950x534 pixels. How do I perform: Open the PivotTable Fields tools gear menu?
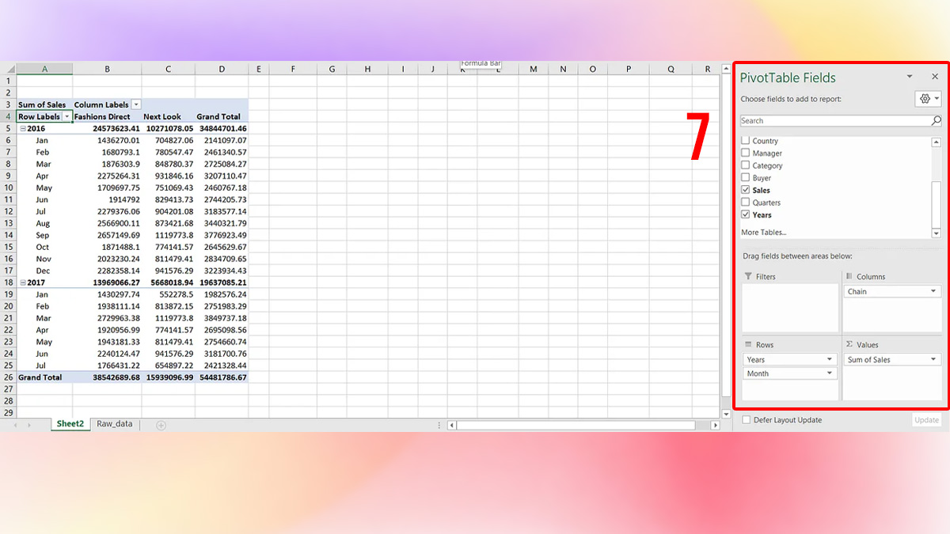coord(927,99)
